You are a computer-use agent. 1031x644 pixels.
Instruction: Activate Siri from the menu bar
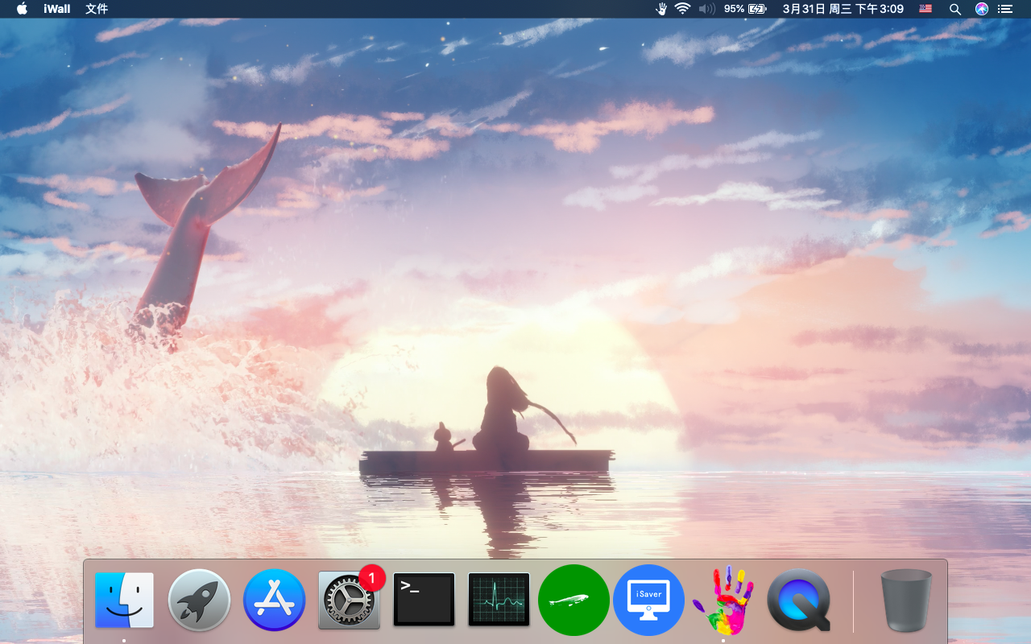[981, 9]
